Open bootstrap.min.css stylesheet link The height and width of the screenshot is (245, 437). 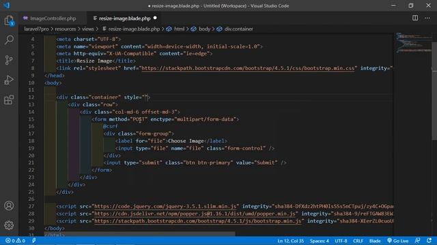point(248,68)
